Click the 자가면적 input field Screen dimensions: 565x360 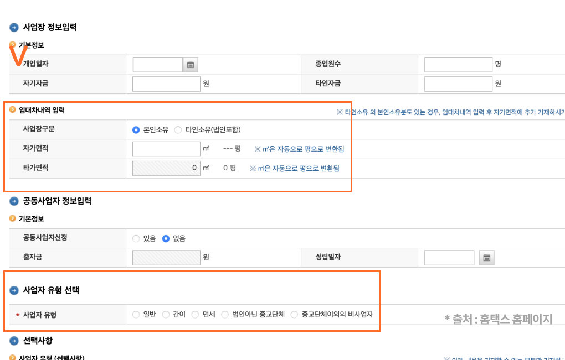pyautogui.click(x=165, y=149)
